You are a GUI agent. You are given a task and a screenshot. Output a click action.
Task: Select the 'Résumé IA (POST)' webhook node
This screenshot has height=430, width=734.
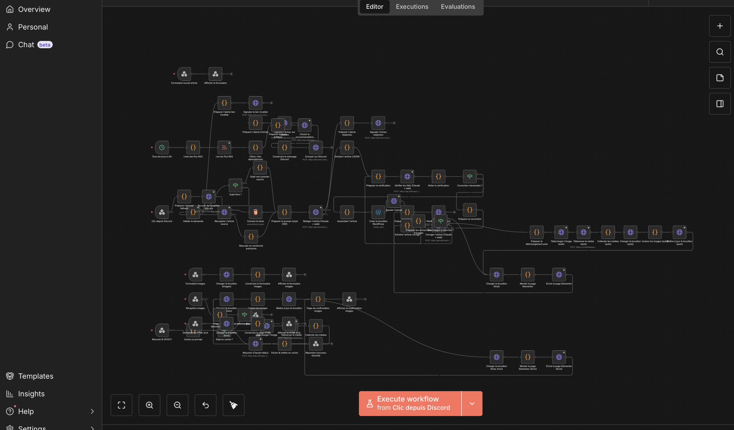click(162, 331)
